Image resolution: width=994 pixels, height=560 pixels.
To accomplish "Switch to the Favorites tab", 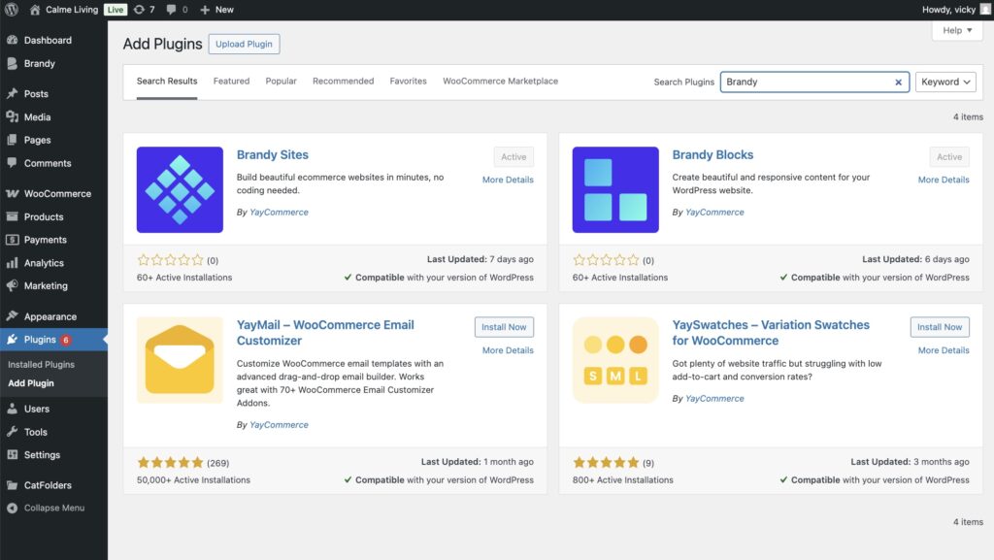I will coord(409,82).
